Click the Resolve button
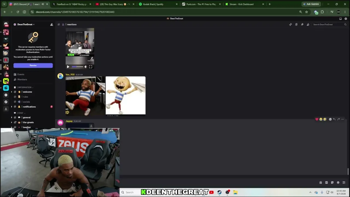This screenshot has width=350, height=197. coord(33,65)
